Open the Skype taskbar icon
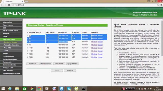Screen dimensions: 163x91 (69, 89)
